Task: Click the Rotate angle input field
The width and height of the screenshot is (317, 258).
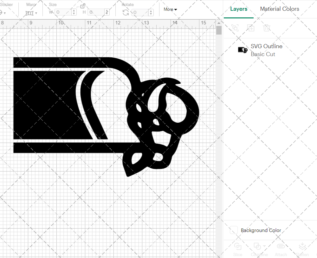Action: (x=140, y=12)
